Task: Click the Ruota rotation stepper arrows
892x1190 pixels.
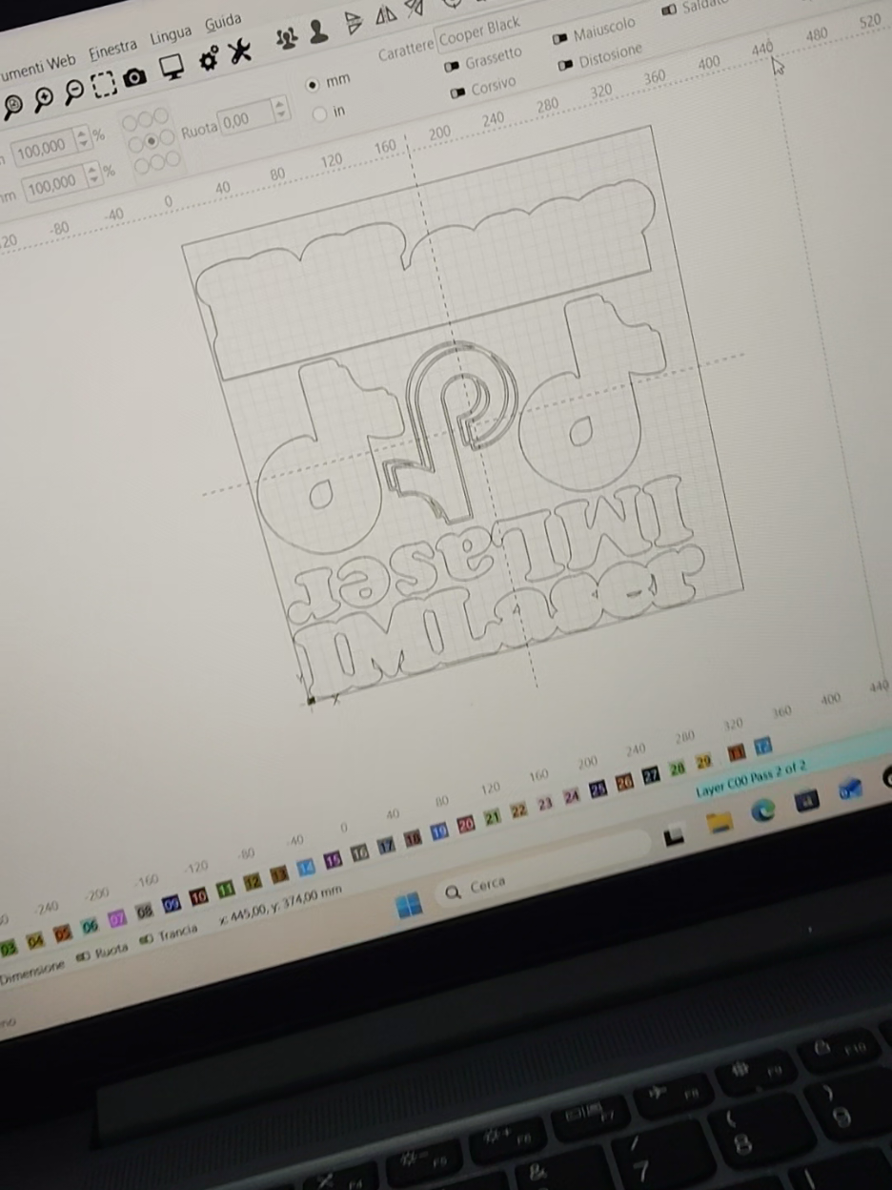Action: click(x=280, y=109)
